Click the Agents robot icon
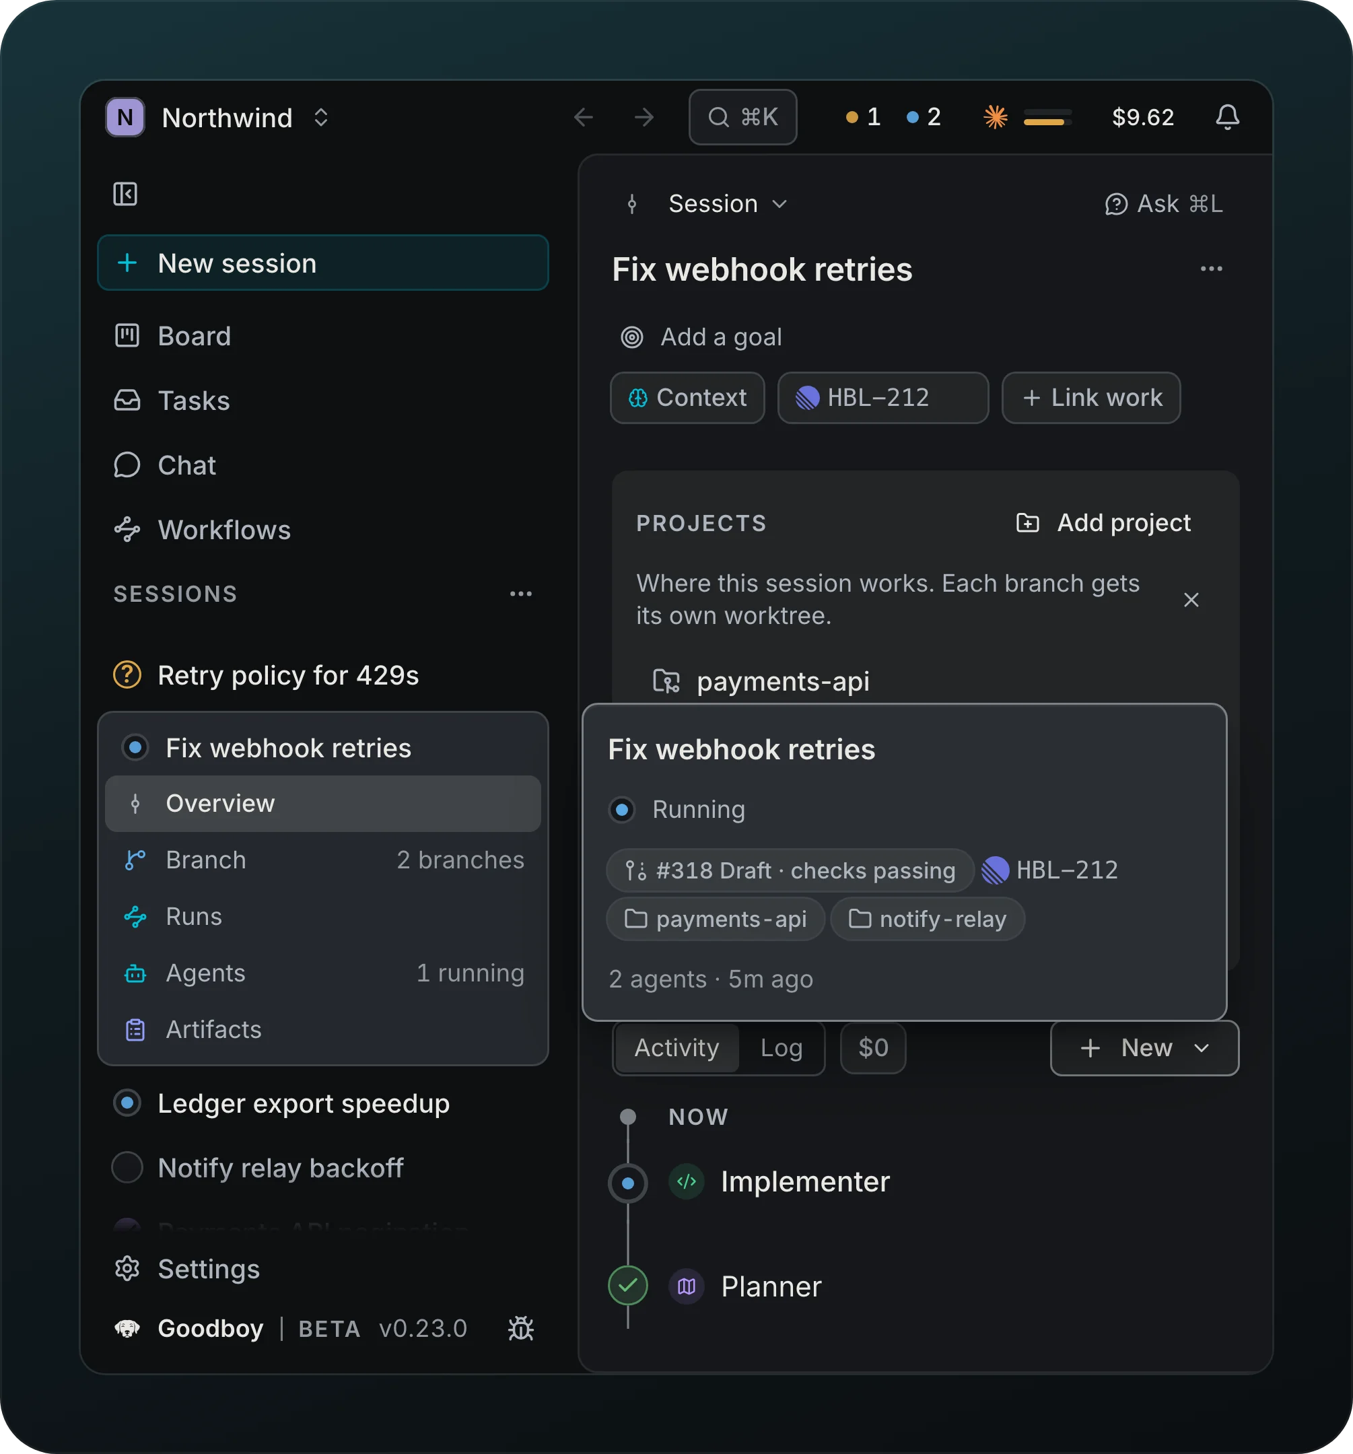 (x=135, y=973)
